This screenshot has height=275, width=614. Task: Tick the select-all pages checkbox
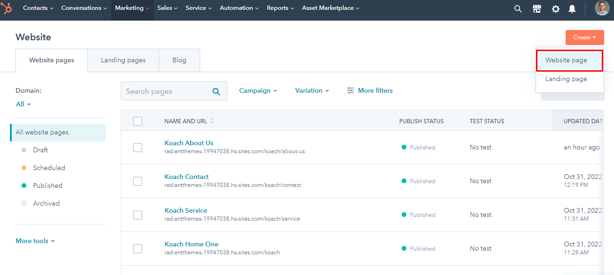coord(138,121)
